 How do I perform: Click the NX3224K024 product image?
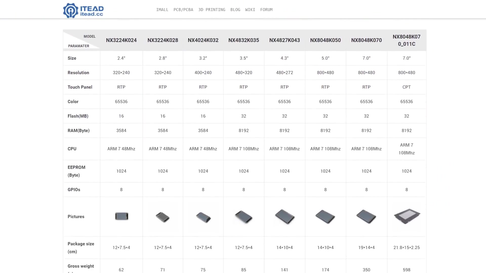tap(121, 216)
